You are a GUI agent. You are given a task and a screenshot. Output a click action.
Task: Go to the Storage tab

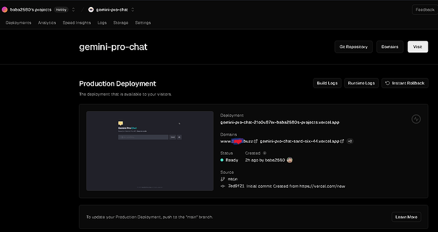(121, 23)
